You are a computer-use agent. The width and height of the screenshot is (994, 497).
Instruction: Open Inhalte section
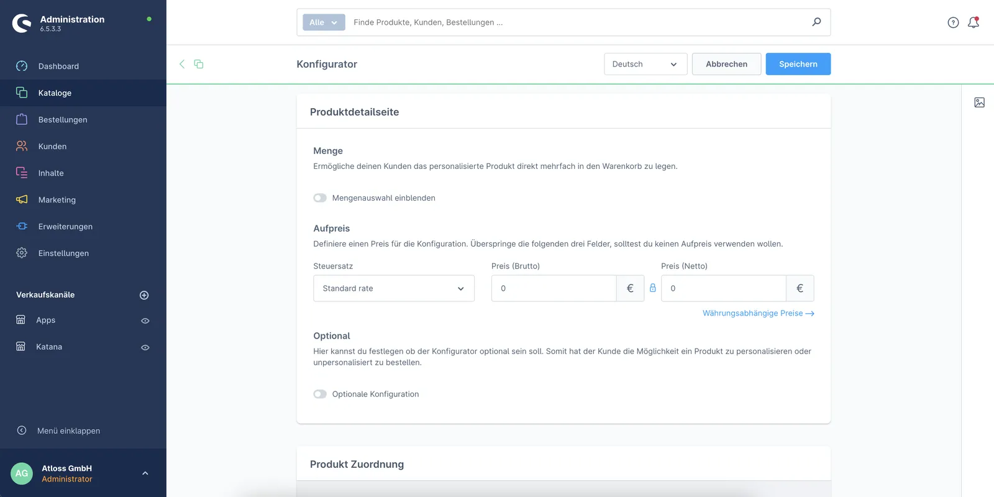(83, 173)
